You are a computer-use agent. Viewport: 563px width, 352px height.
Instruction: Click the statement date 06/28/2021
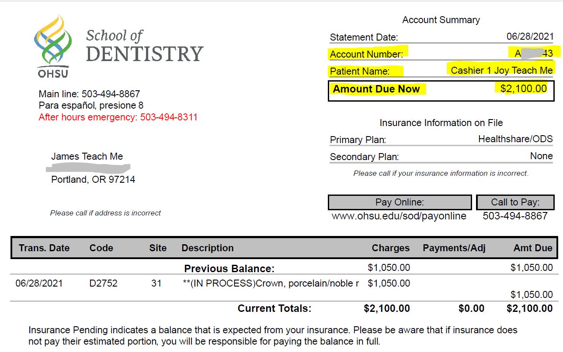coord(530,36)
